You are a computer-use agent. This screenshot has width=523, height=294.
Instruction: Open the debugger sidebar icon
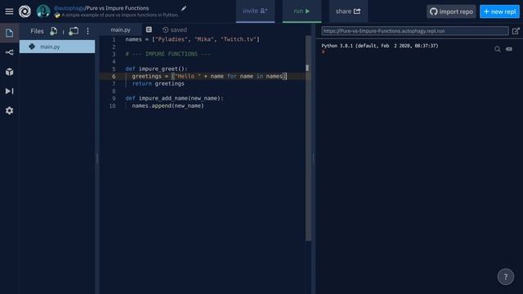click(9, 91)
